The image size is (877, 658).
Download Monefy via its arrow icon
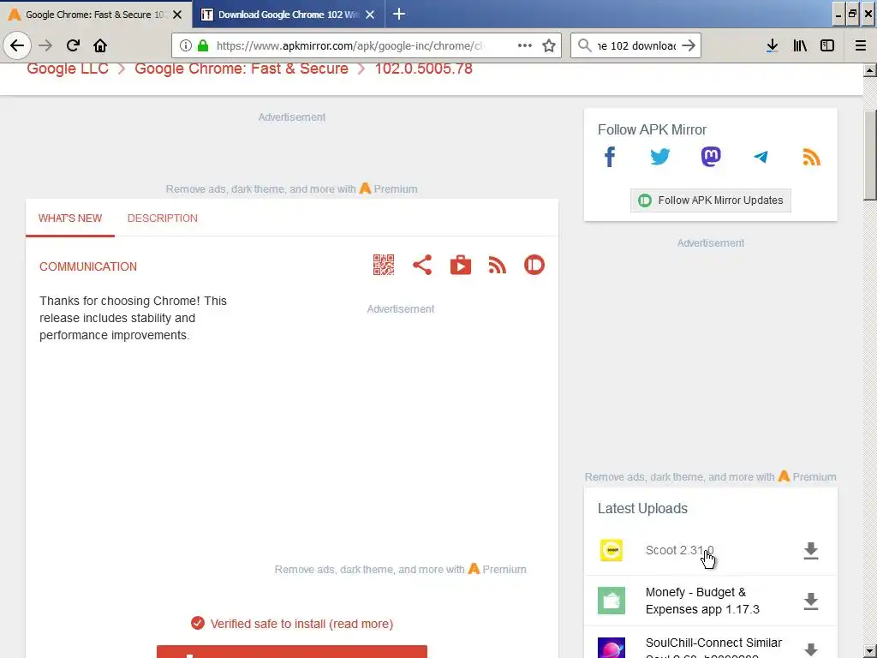click(811, 601)
